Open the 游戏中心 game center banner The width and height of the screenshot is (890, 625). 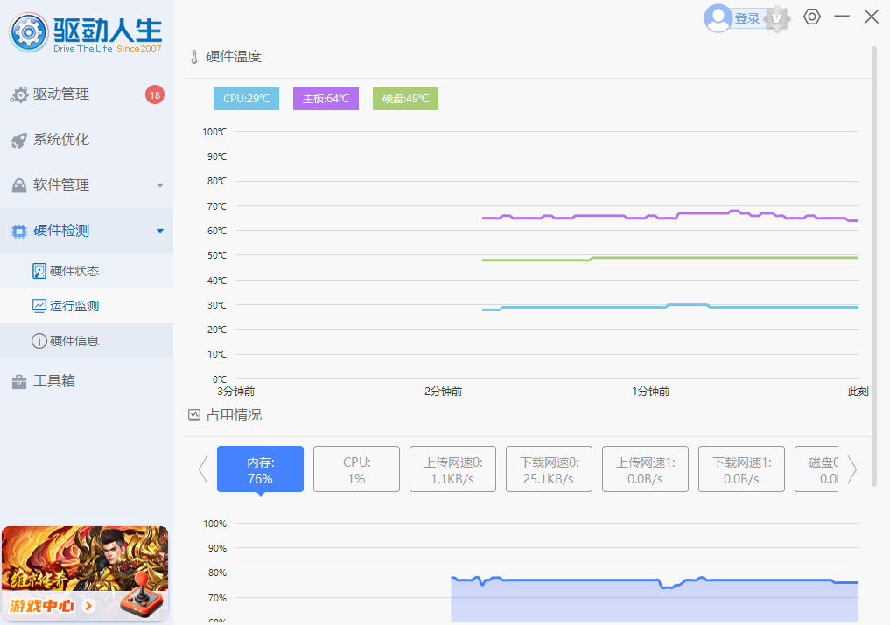[85, 573]
